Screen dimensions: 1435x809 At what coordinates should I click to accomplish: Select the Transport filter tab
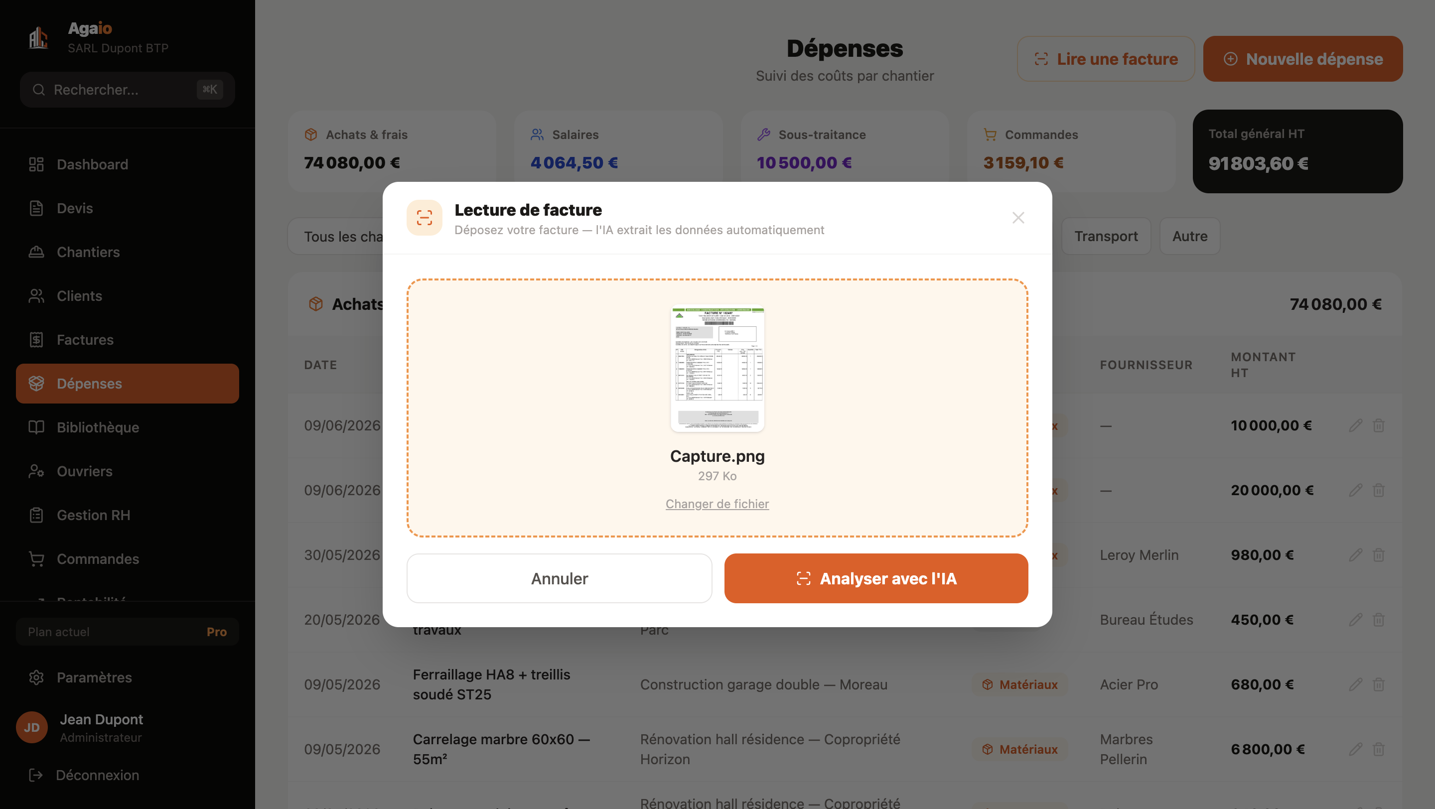tap(1106, 236)
